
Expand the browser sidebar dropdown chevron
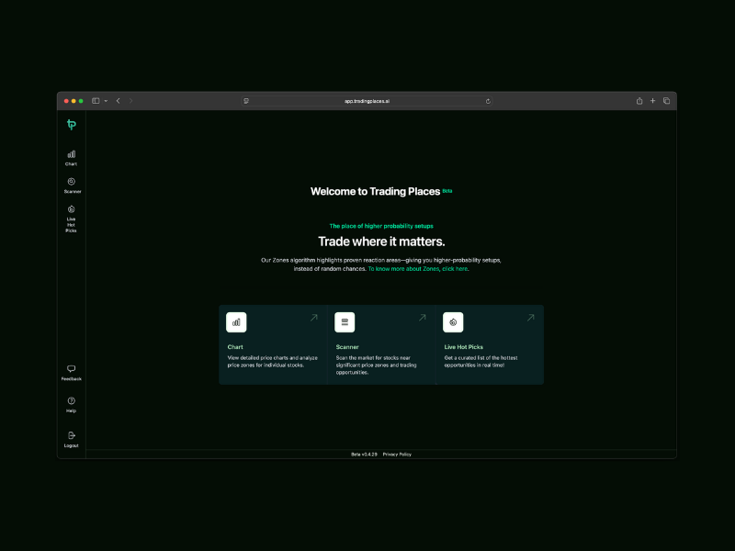(x=106, y=101)
